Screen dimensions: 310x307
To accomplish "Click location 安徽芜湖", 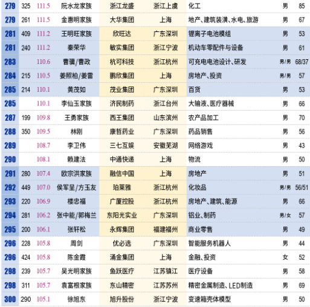I will click(x=166, y=146).
